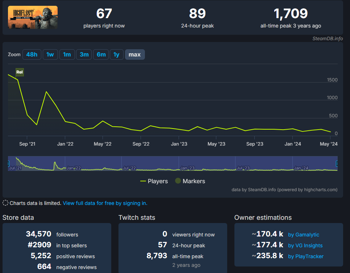Click the max zoom button
350x273 pixels.
point(135,55)
